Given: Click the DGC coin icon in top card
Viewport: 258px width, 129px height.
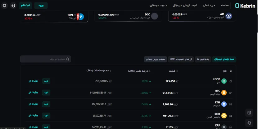Looking at the screenshot, I should pyautogui.click(x=154, y=16).
